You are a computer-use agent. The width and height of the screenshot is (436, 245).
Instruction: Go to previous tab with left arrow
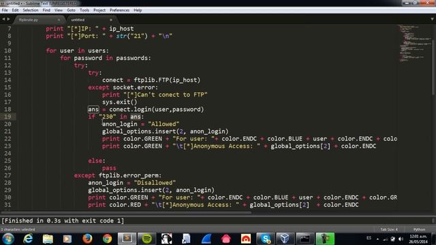[x=3, y=19]
